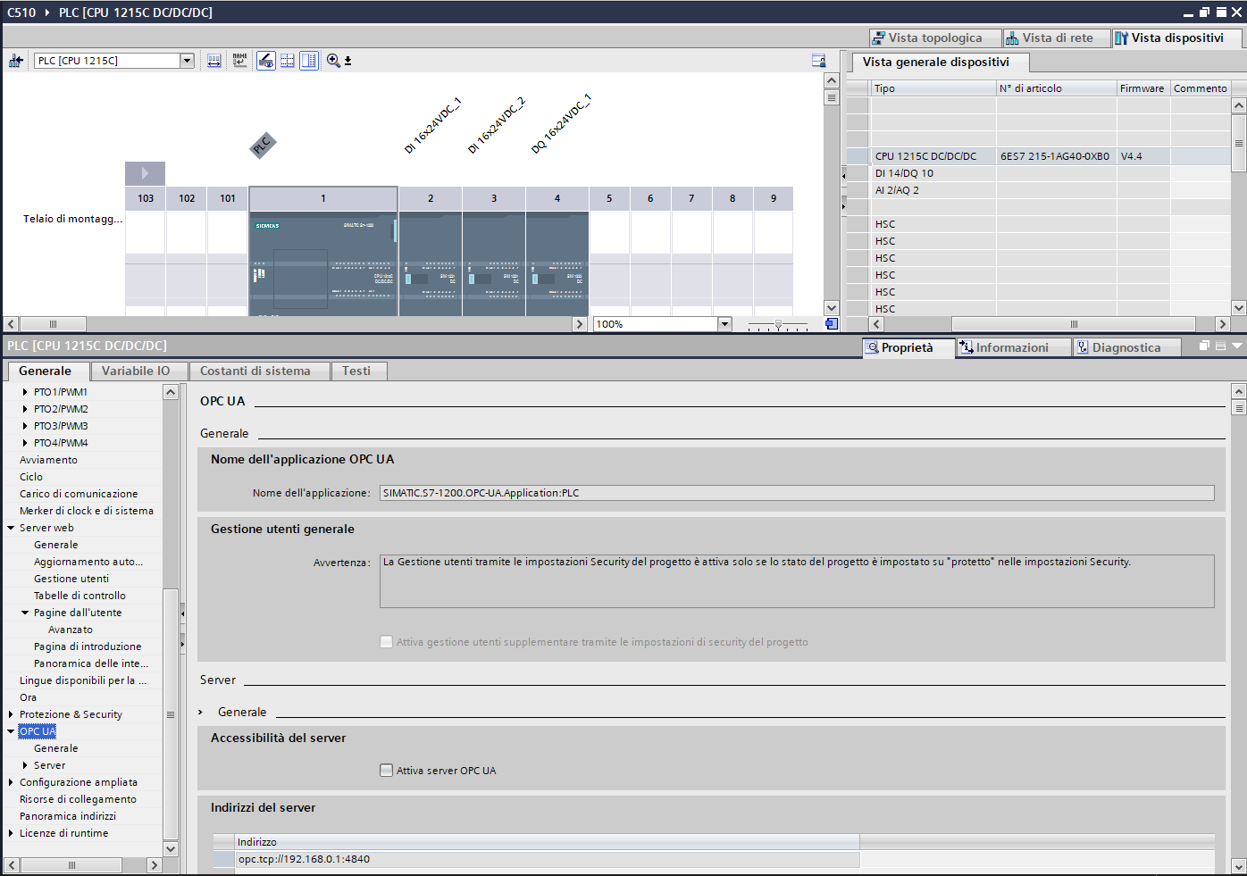Enable the Attiva server OPC UA checkbox
Screen dimensions: 1247x876
387,770
